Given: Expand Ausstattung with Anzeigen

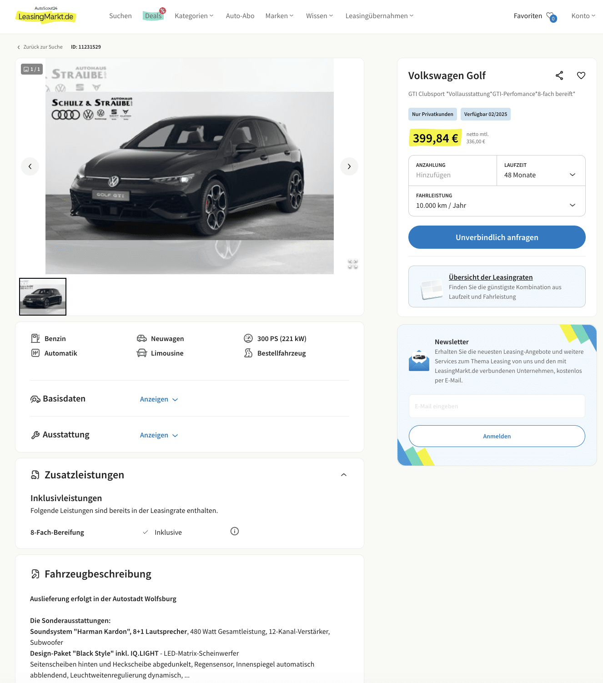Looking at the screenshot, I should tap(159, 435).
